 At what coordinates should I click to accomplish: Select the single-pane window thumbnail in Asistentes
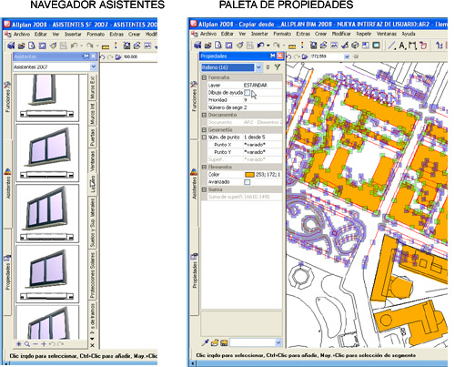pyautogui.click(x=47, y=97)
